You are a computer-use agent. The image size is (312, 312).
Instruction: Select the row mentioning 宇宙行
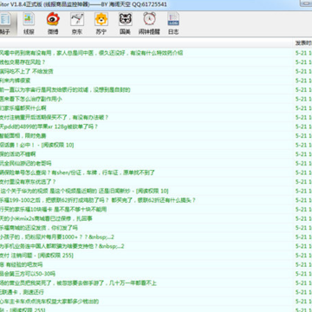156,90
